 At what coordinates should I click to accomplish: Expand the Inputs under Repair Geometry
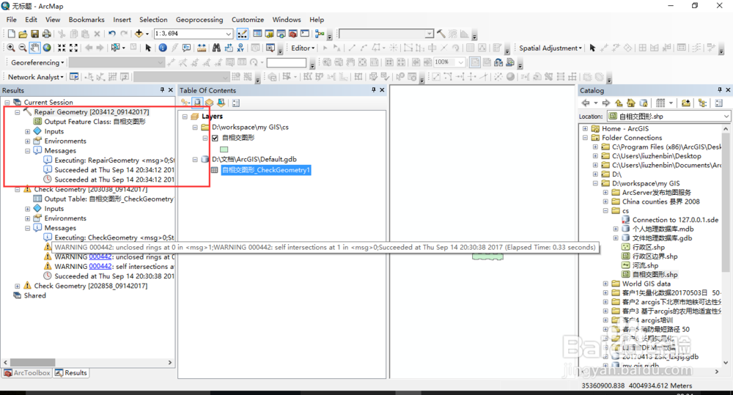(28, 131)
